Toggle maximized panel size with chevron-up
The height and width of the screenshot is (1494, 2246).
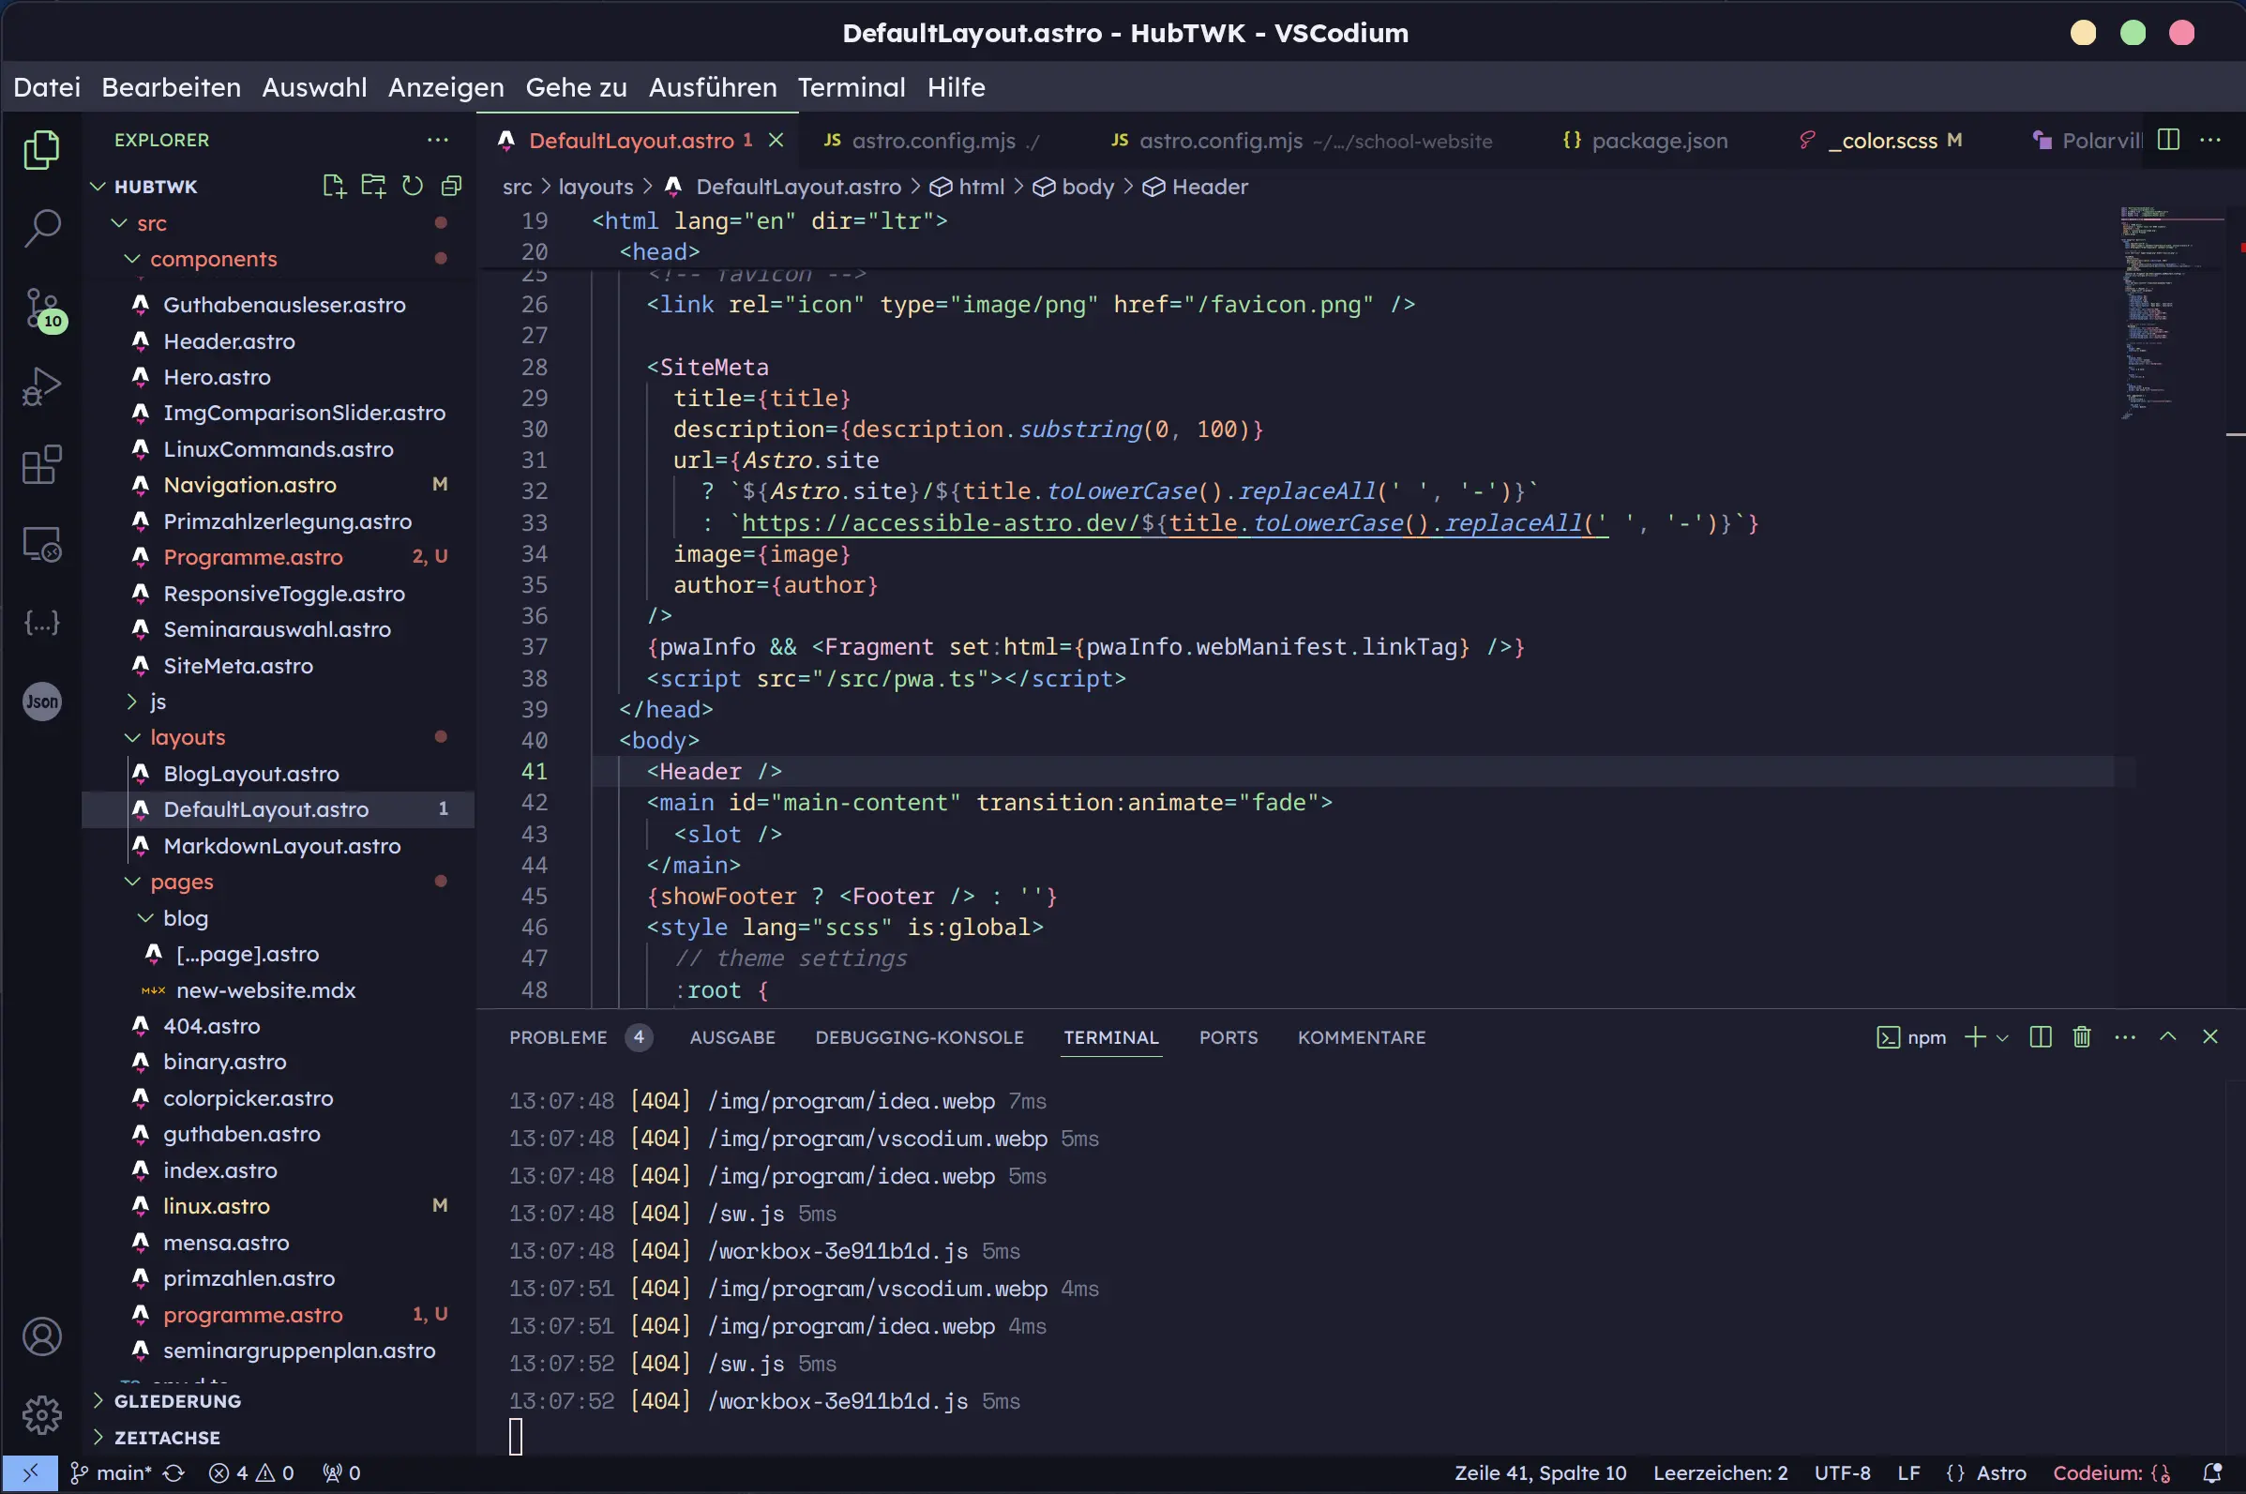coord(2168,1036)
